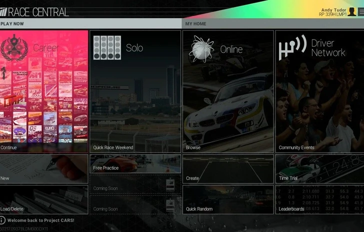Screen dimensions: 364x232
Task: Open the Driver Network gearshift signal icon
Action: (292, 47)
